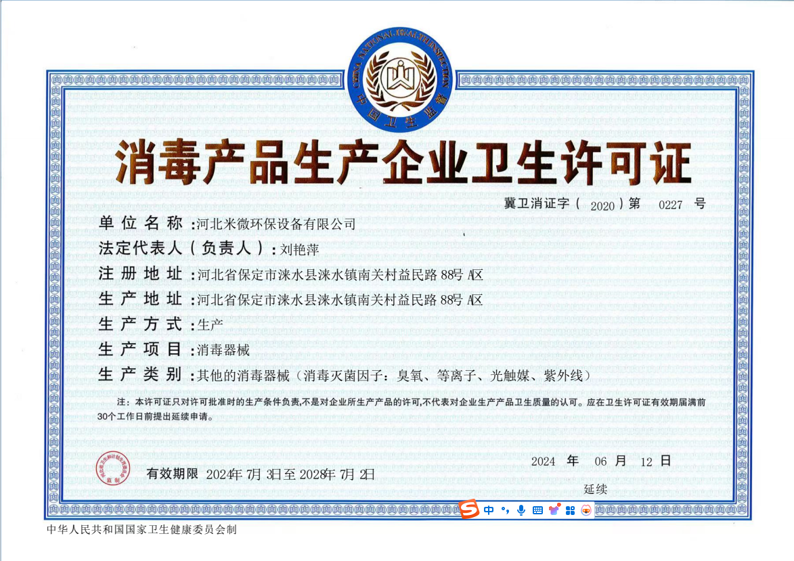
Task: Open the IME toolbox grid icon
Action: (570, 510)
